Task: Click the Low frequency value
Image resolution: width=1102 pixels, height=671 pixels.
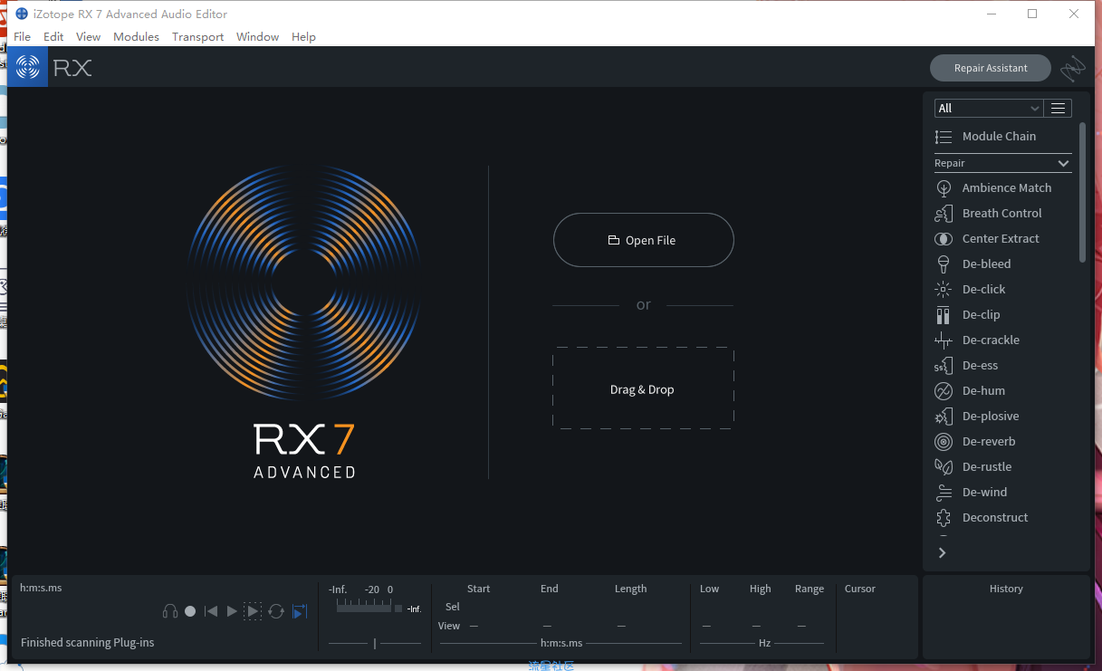Action: 706,626
